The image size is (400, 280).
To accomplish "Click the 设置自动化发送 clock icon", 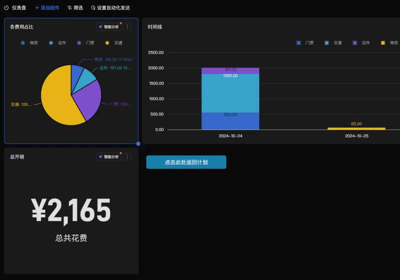I will point(93,8).
